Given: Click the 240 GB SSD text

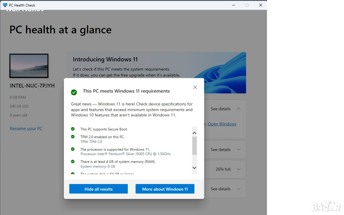Looking at the screenshot, I should (x=19, y=106).
